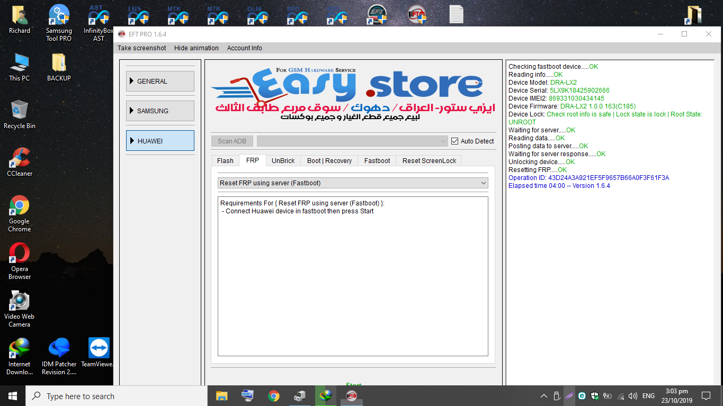Launch TeamViewer desktop shortcut

tap(99, 353)
